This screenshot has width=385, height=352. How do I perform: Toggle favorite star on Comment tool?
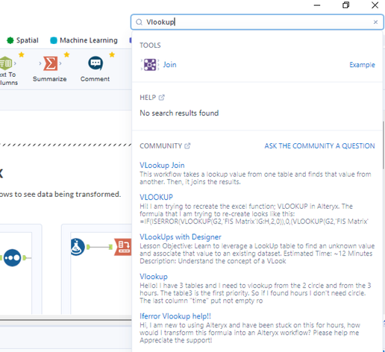pyautogui.click(x=112, y=54)
